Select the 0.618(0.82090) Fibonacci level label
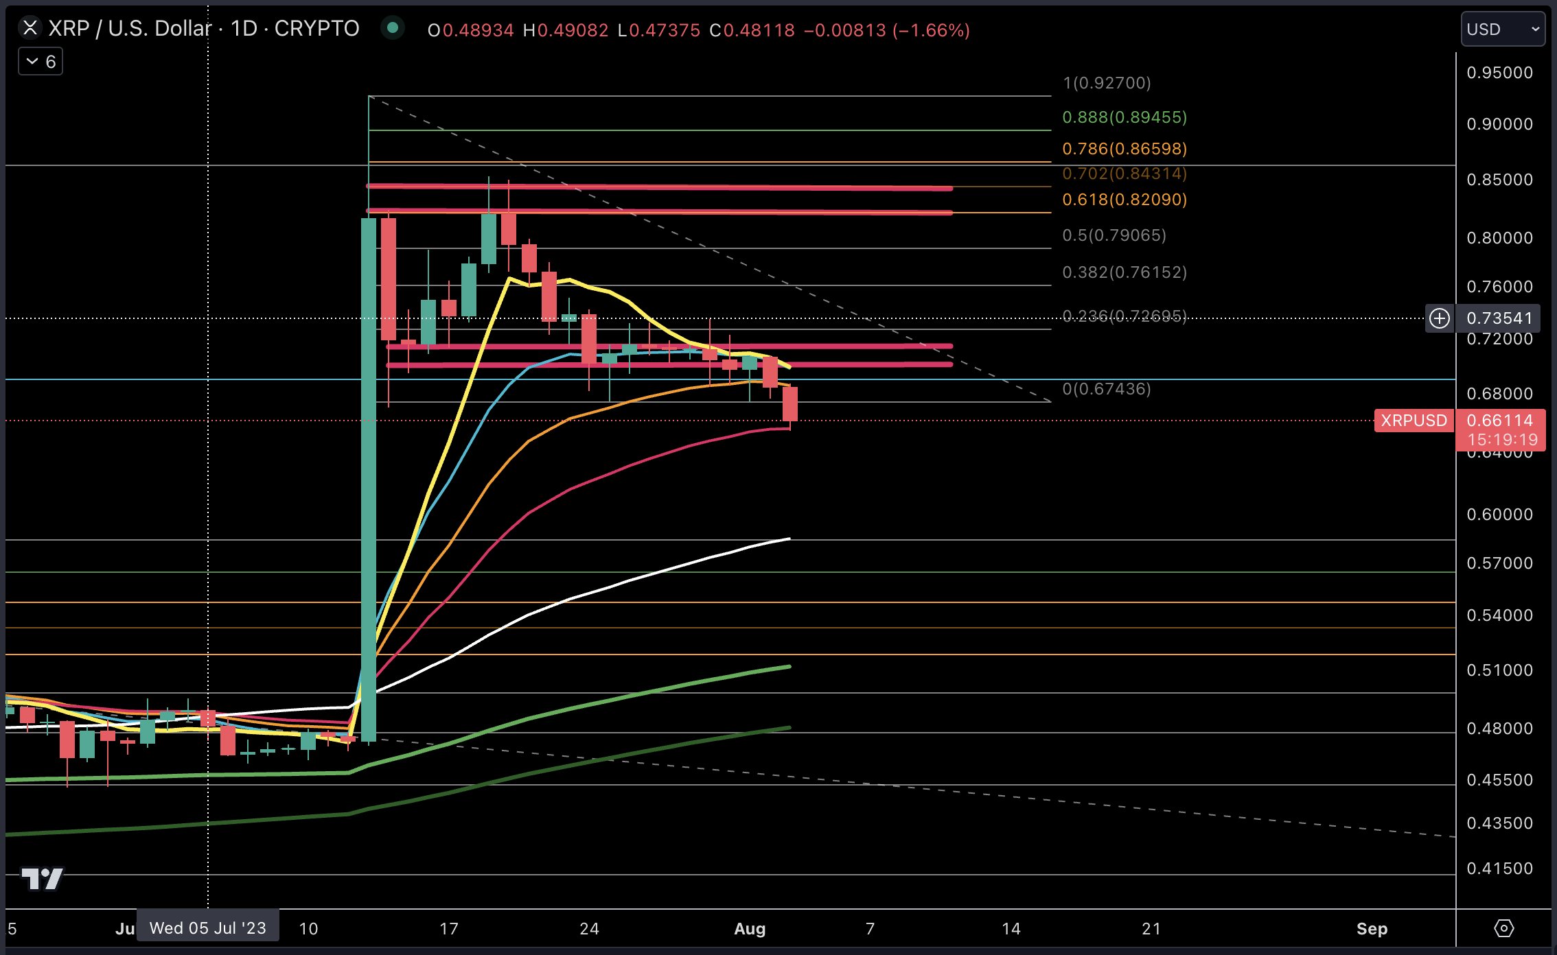 pos(1124,200)
